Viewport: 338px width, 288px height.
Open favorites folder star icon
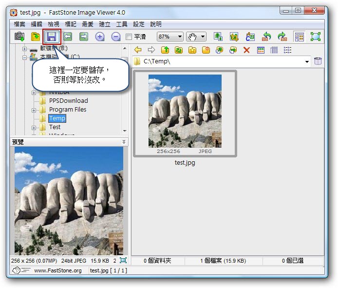[x=192, y=50]
